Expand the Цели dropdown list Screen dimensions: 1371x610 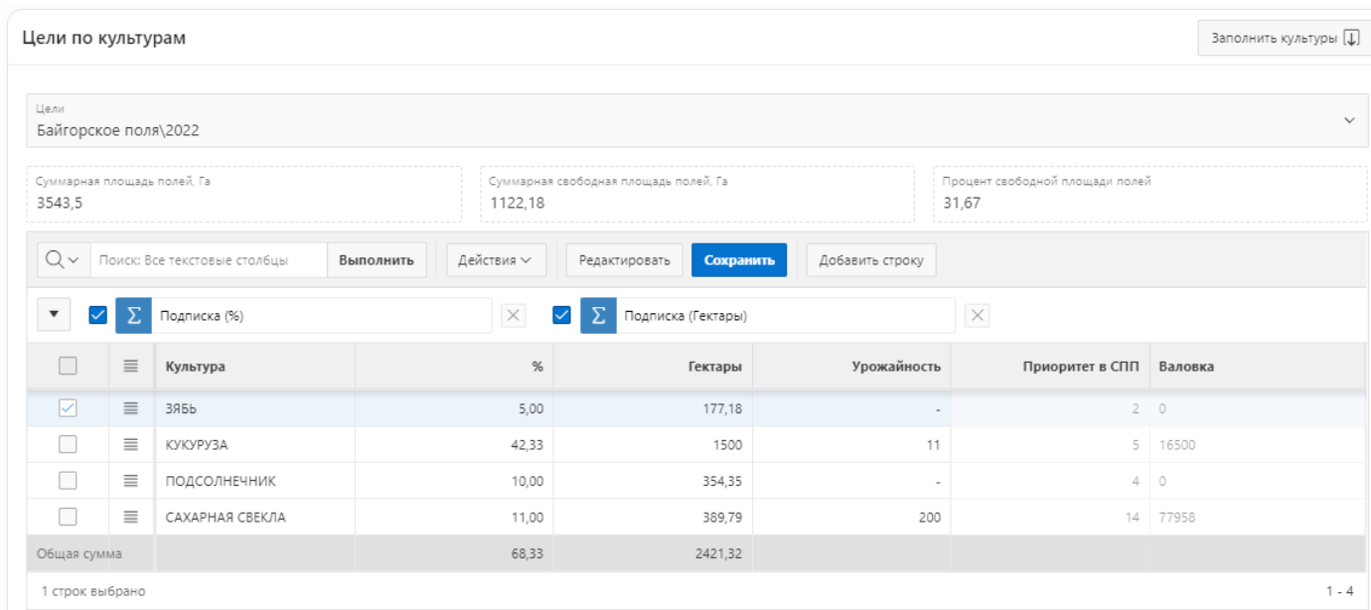tap(1348, 120)
